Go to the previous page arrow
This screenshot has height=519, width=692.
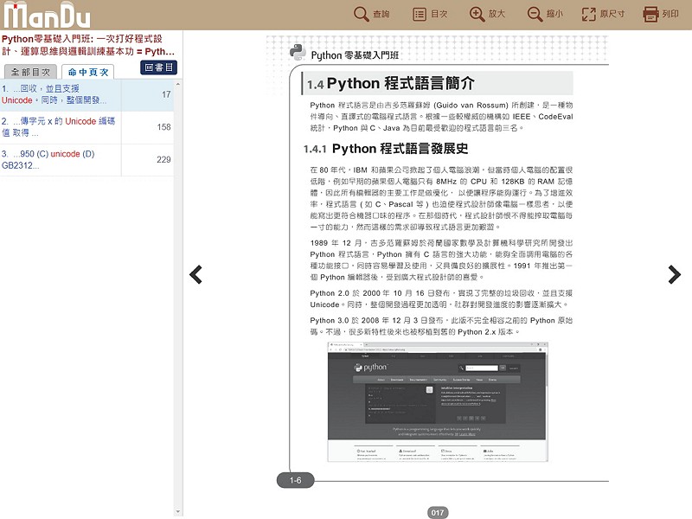196,274
